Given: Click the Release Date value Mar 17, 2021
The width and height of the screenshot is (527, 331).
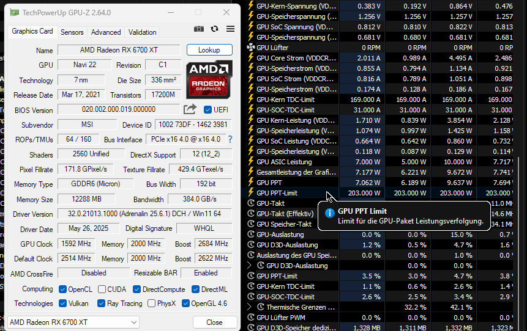Looking at the screenshot, I should point(81,95).
